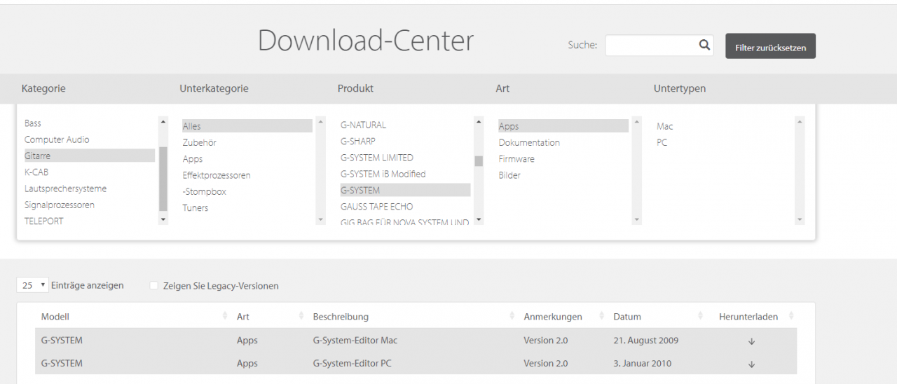The height and width of the screenshot is (384, 897).
Task: Enable 'Zeigen Sie Legacy-Versionen' checkbox
Action: (153, 286)
